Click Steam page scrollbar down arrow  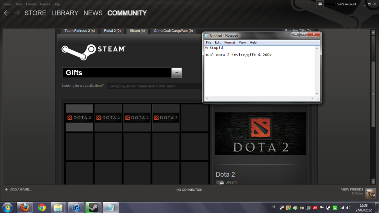373,182
